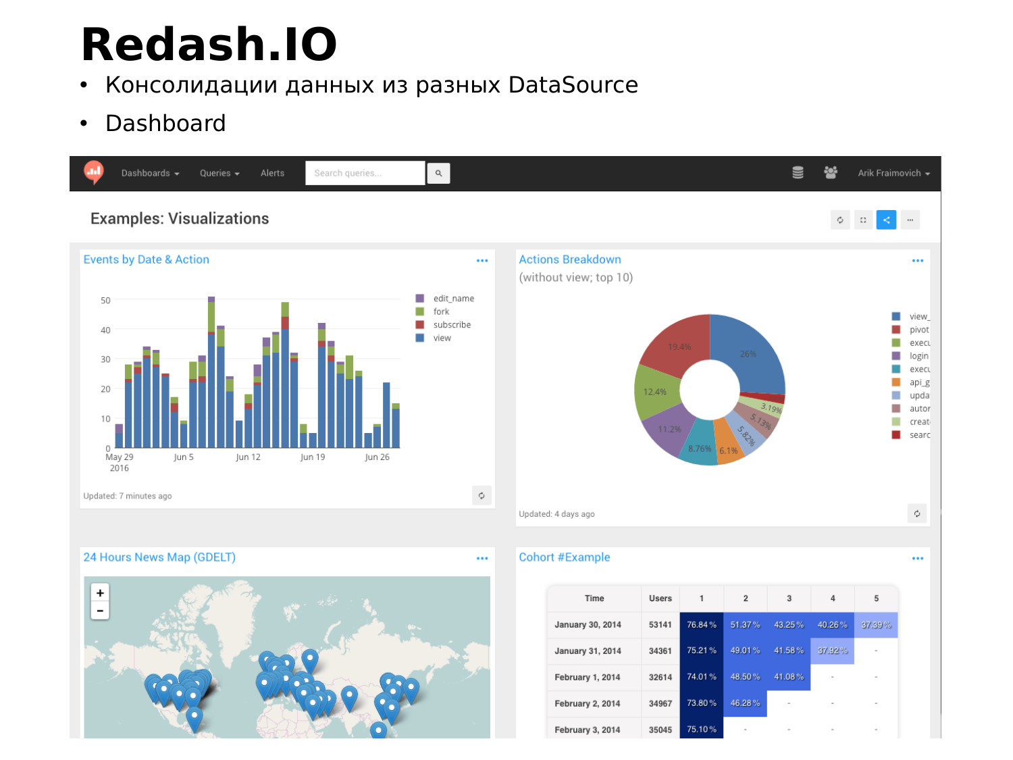
Task: Zoom out on the news map
Action: (x=100, y=611)
